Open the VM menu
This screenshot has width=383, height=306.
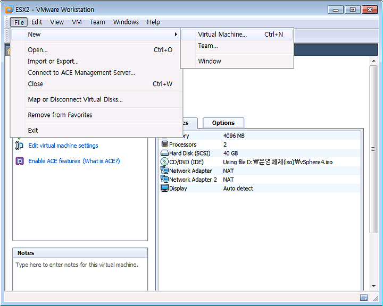tap(77, 22)
